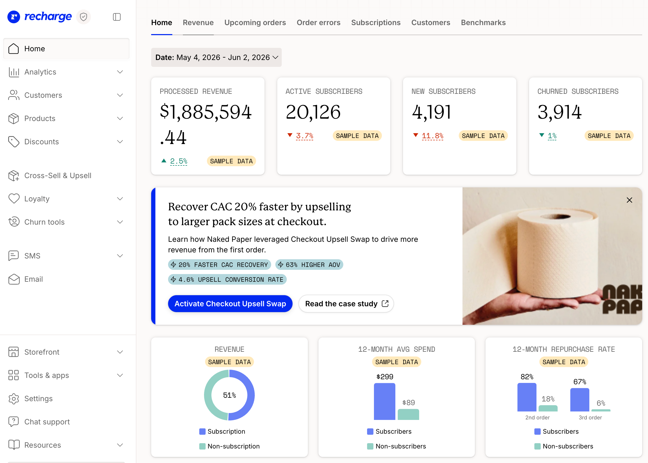Open Email in the sidebar
648x463 pixels.
(x=66, y=279)
